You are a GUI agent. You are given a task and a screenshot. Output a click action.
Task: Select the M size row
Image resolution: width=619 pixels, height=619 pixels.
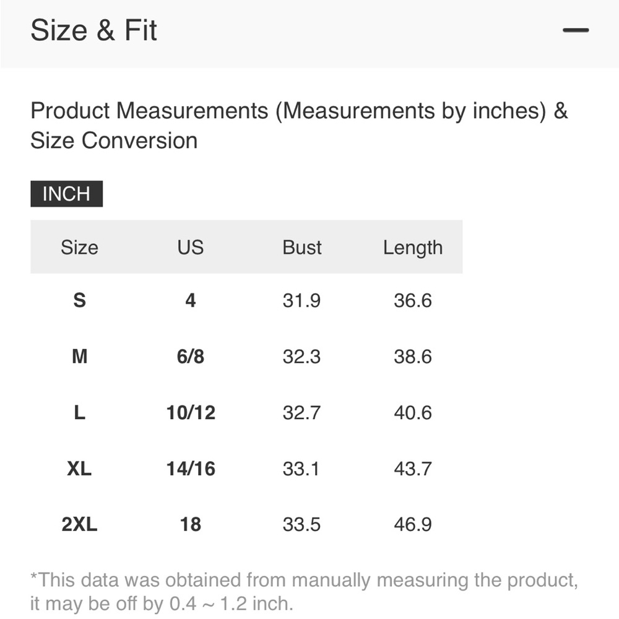tap(246, 357)
